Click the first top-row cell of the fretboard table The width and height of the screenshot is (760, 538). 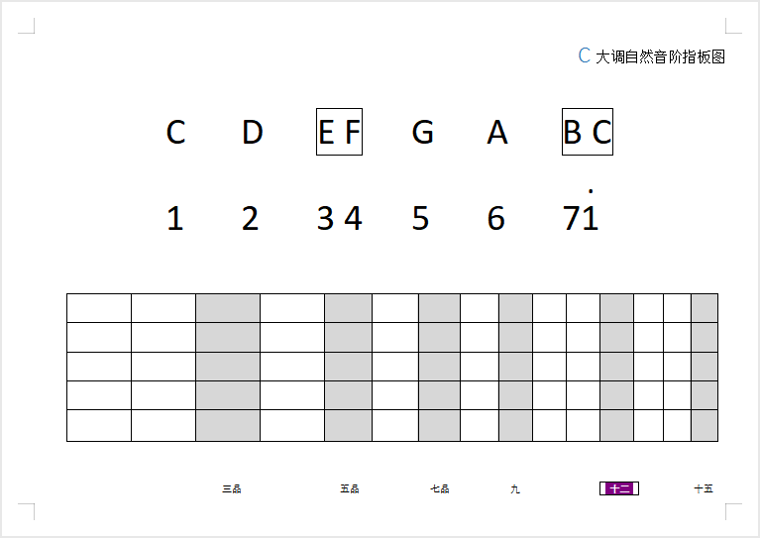(99, 308)
